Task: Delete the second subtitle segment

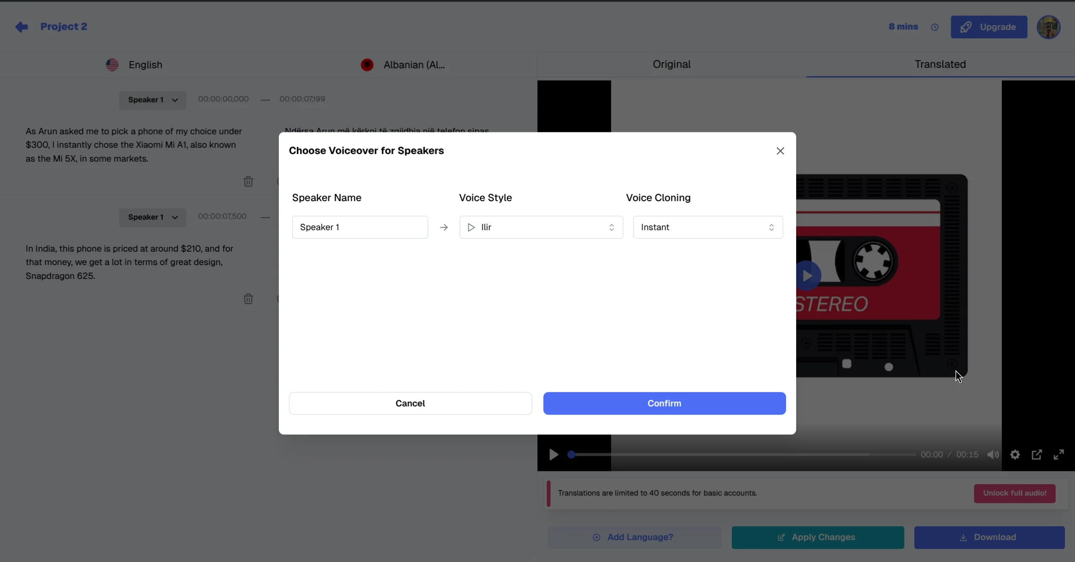Action: click(x=249, y=299)
